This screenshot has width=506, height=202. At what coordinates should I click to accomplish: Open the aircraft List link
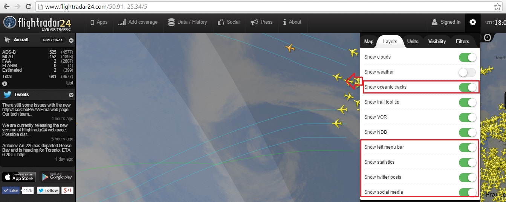[x=70, y=83]
